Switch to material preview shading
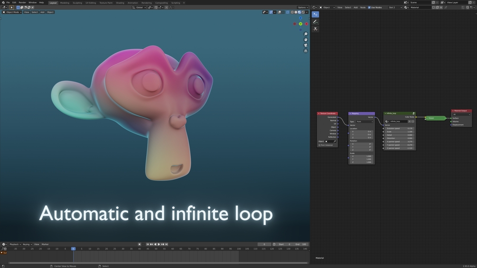Image resolution: width=477 pixels, height=268 pixels. point(299,12)
